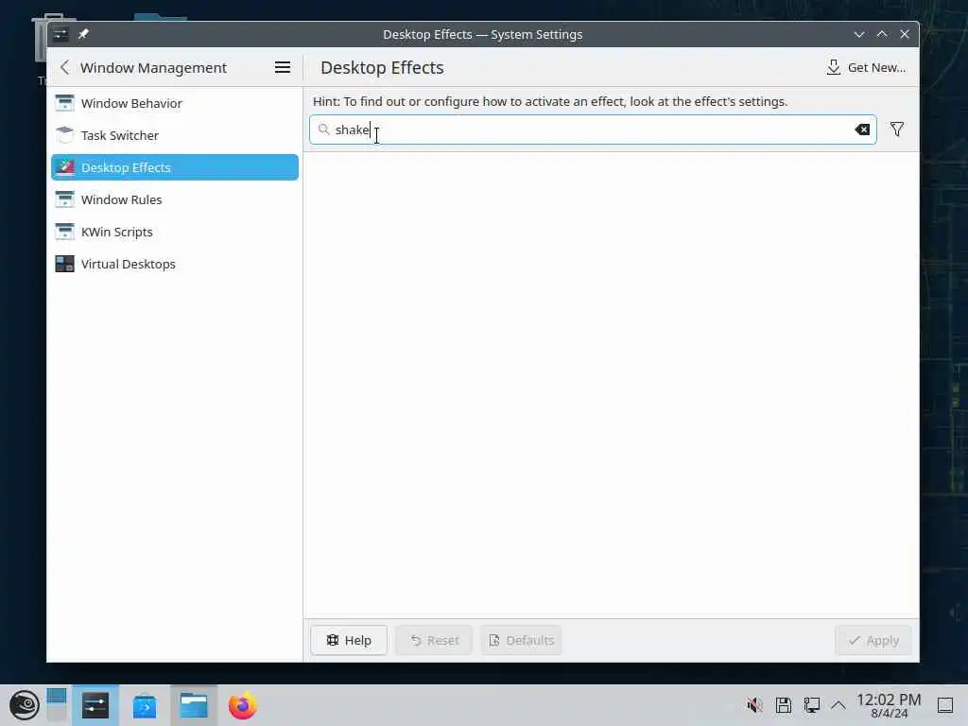Click the Apply button
Image resolution: width=968 pixels, height=726 pixels.
click(873, 640)
